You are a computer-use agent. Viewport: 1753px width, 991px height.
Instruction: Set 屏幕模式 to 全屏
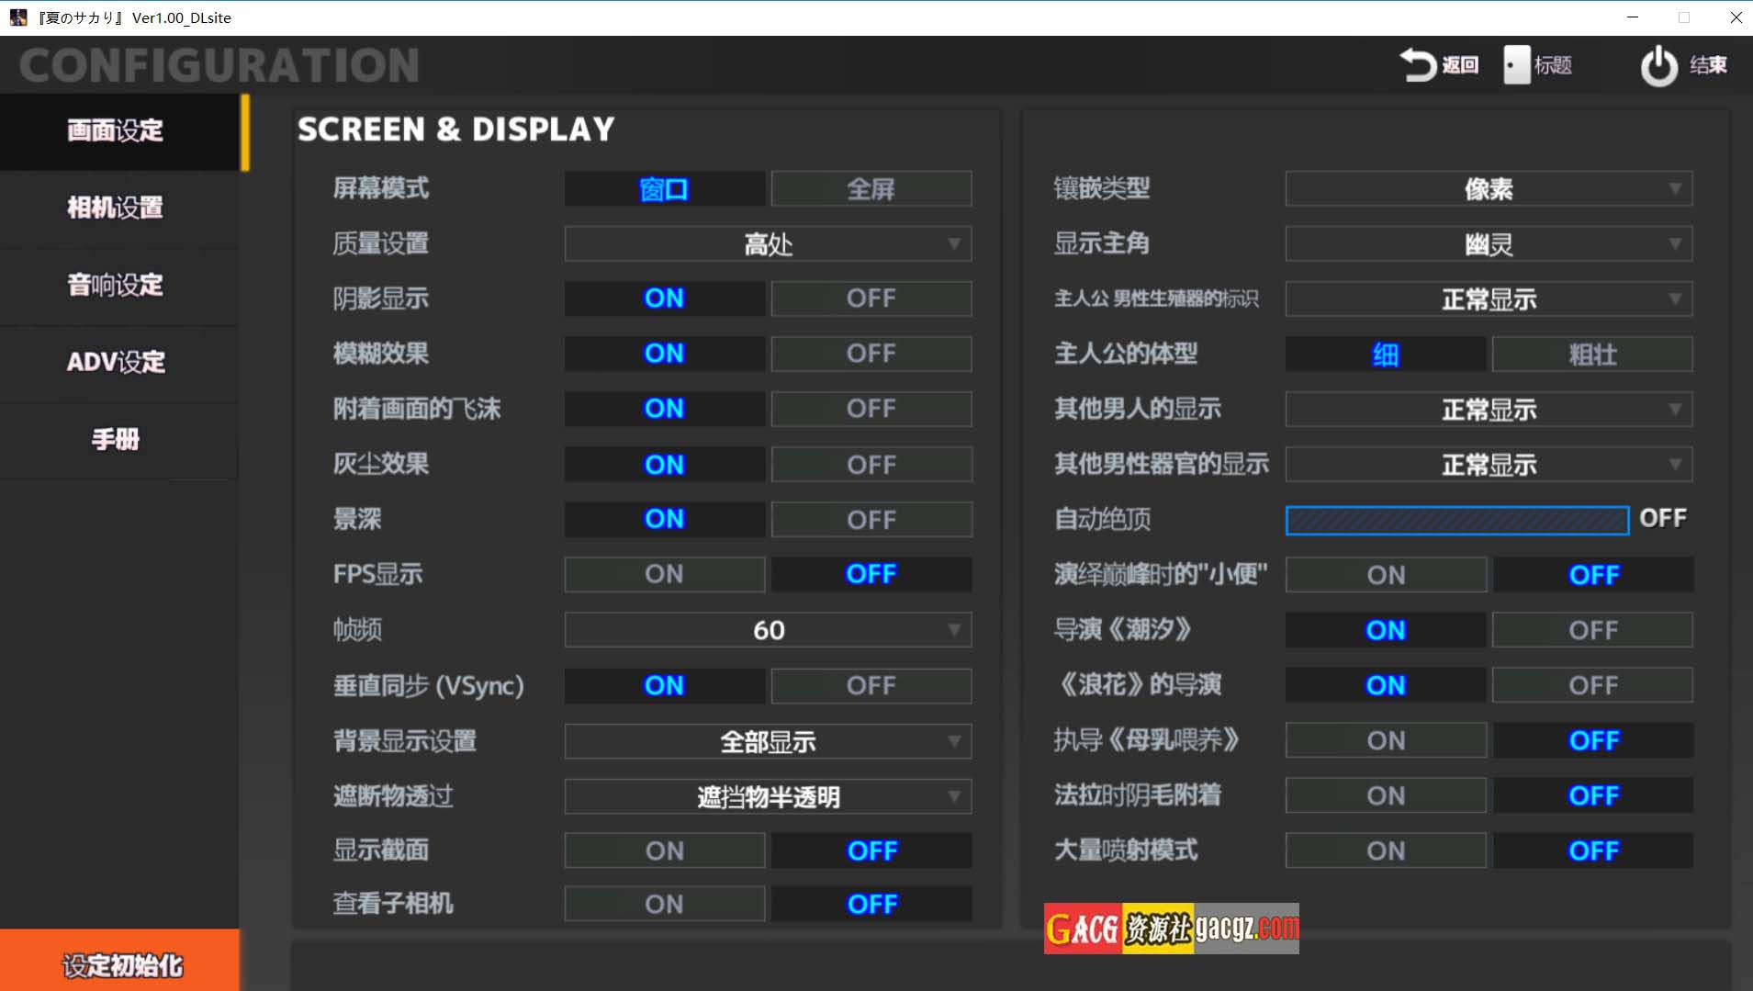[x=871, y=189]
